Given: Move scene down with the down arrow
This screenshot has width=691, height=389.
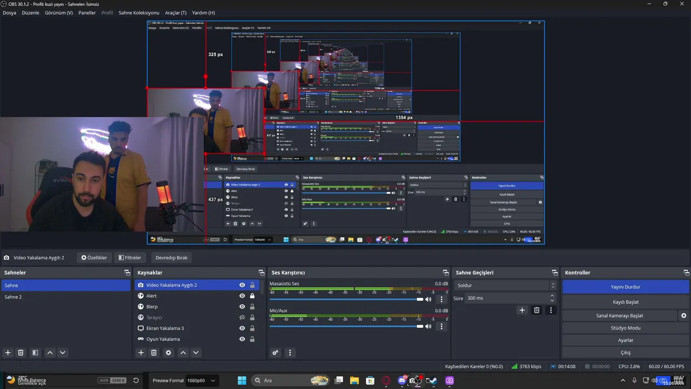Looking at the screenshot, I should pyautogui.click(x=63, y=353).
